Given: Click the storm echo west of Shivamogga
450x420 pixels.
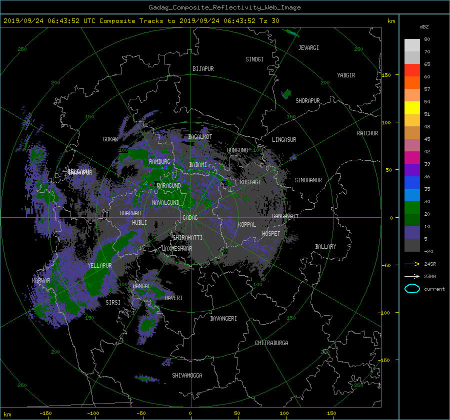Looking at the screenshot, I should (147, 379).
